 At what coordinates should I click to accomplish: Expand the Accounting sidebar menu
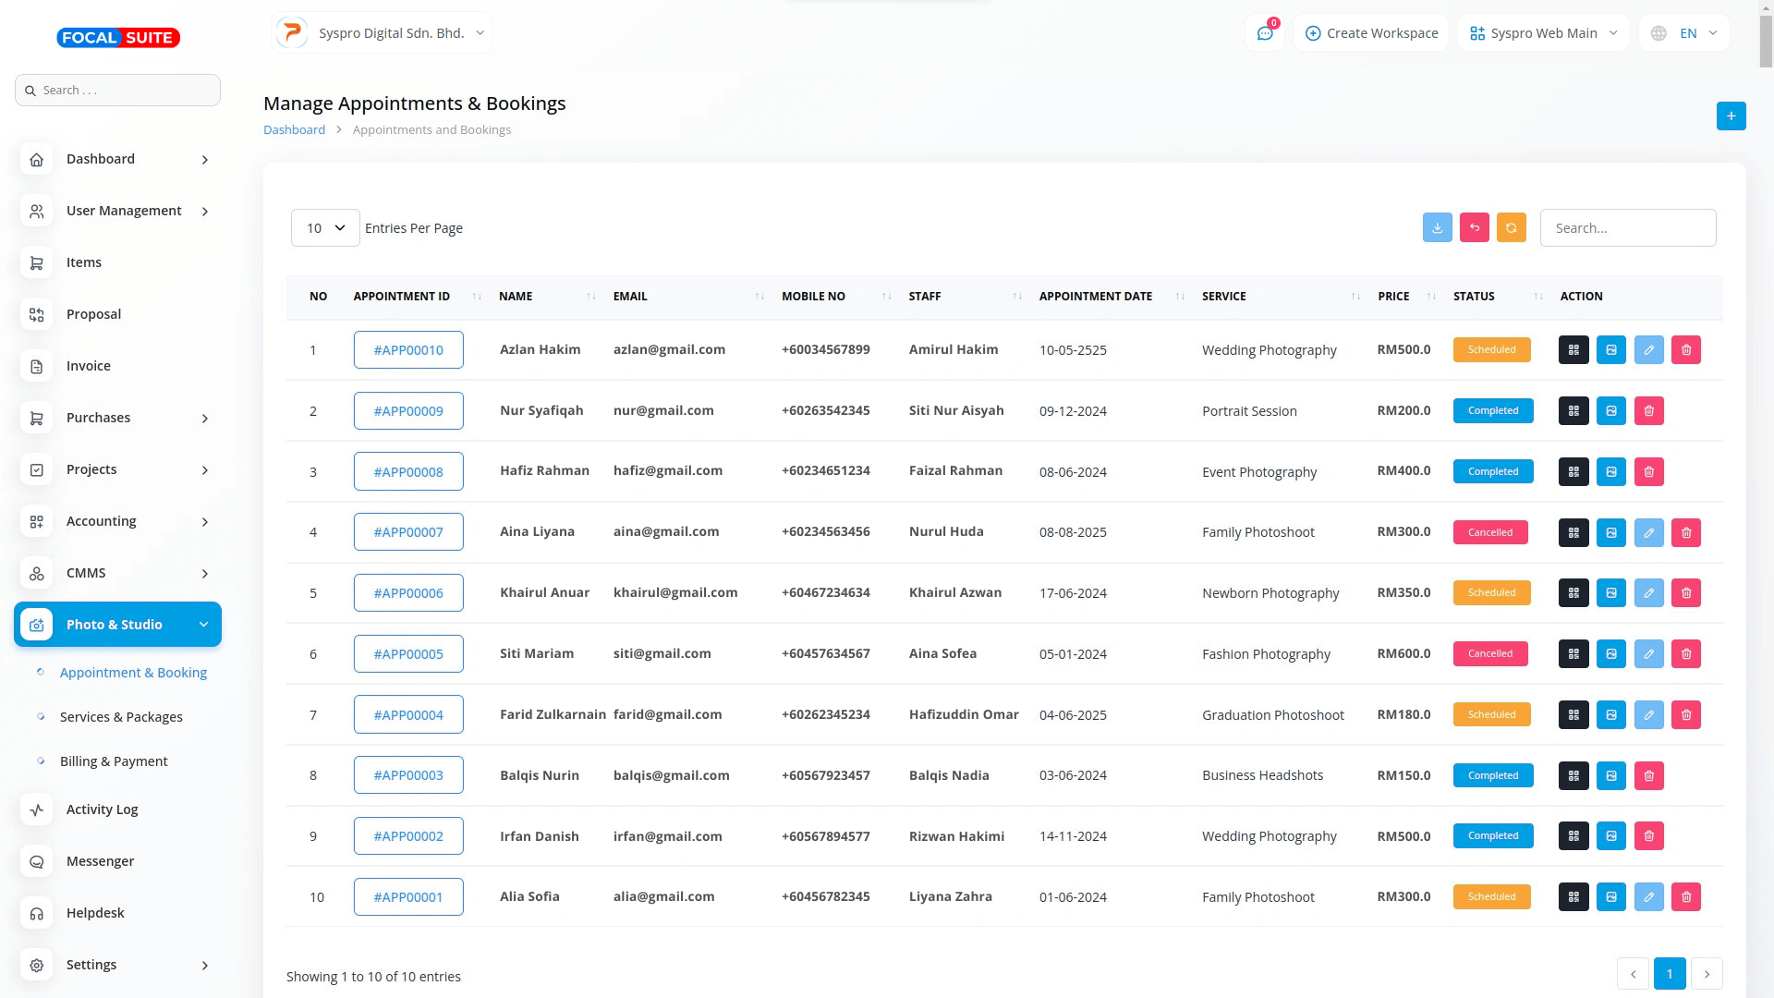pos(118,521)
